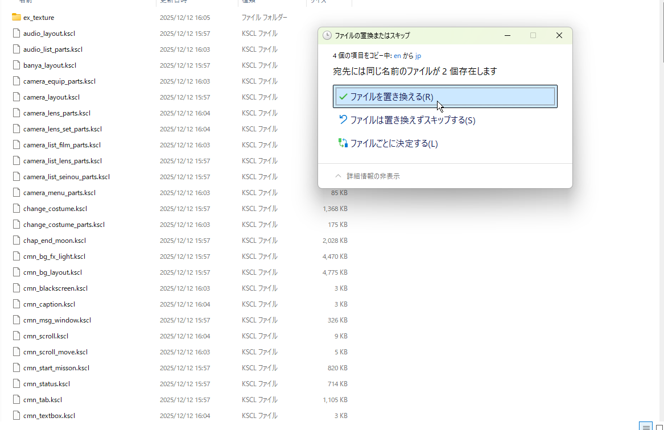Click the clock icon in dialog title bar

tap(327, 35)
